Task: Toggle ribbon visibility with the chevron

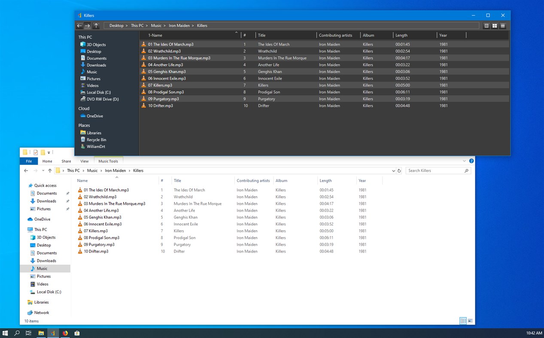Action: (x=464, y=161)
